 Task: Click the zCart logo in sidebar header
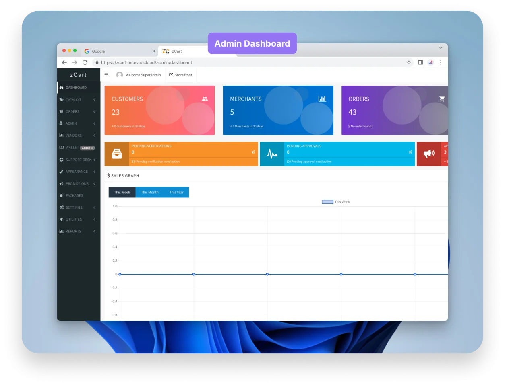tap(78, 75)
